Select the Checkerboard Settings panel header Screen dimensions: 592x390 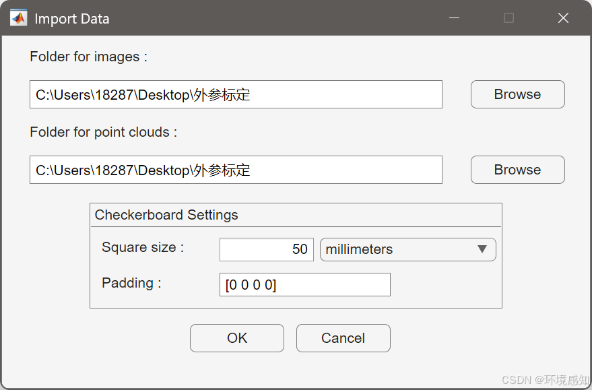click(x=166, y=215)
